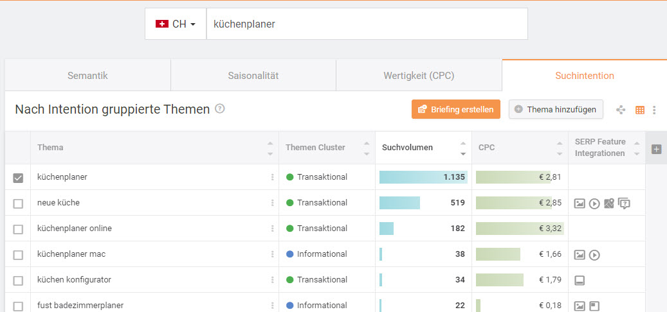
Task: Open row menu dots for küchenplaner
Action: [x=272, y=177]
